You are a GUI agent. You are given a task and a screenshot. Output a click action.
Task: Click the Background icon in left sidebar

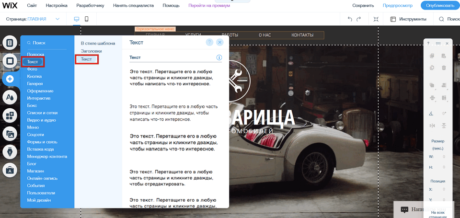[9, 61]
